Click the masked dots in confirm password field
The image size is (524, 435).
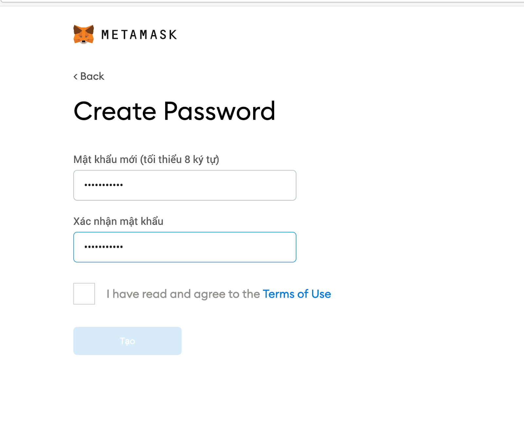(103, 247)
